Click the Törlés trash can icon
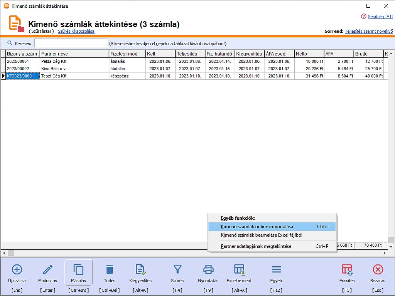 click(110, 269)
